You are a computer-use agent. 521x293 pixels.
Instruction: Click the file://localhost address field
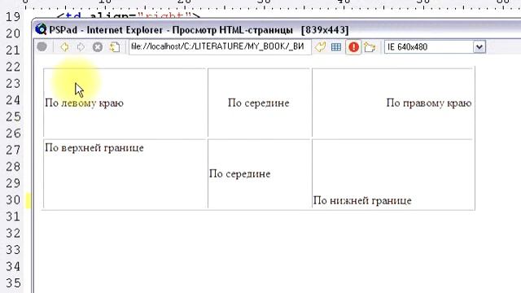[220, 47]
